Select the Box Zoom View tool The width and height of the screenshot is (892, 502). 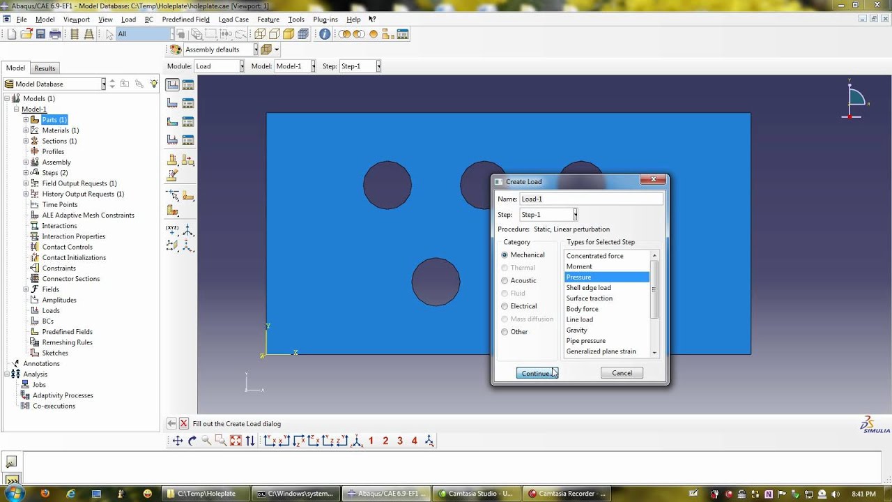(x=221, y=441)
